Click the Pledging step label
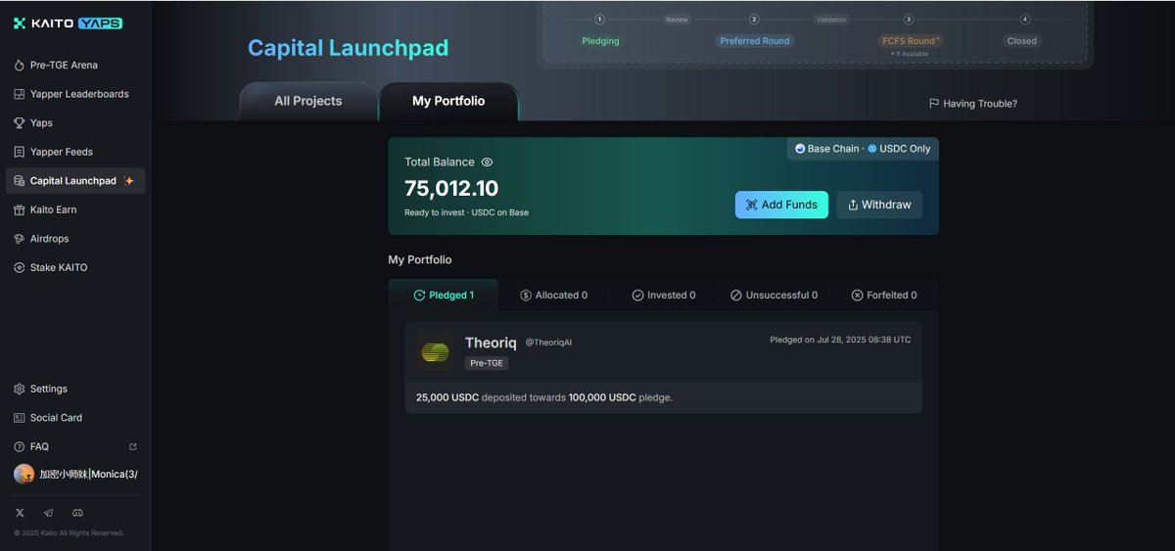 [x=600, y=41]
